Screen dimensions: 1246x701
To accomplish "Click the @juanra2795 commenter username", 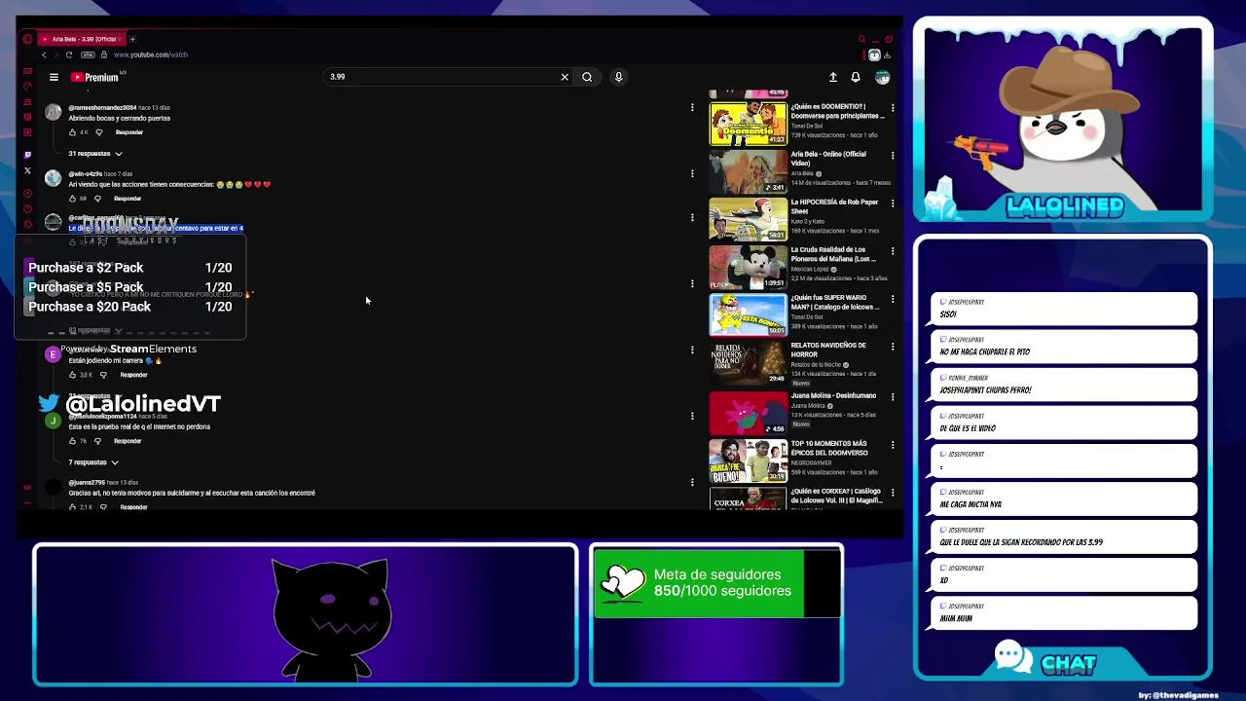I will click(87, 483).
